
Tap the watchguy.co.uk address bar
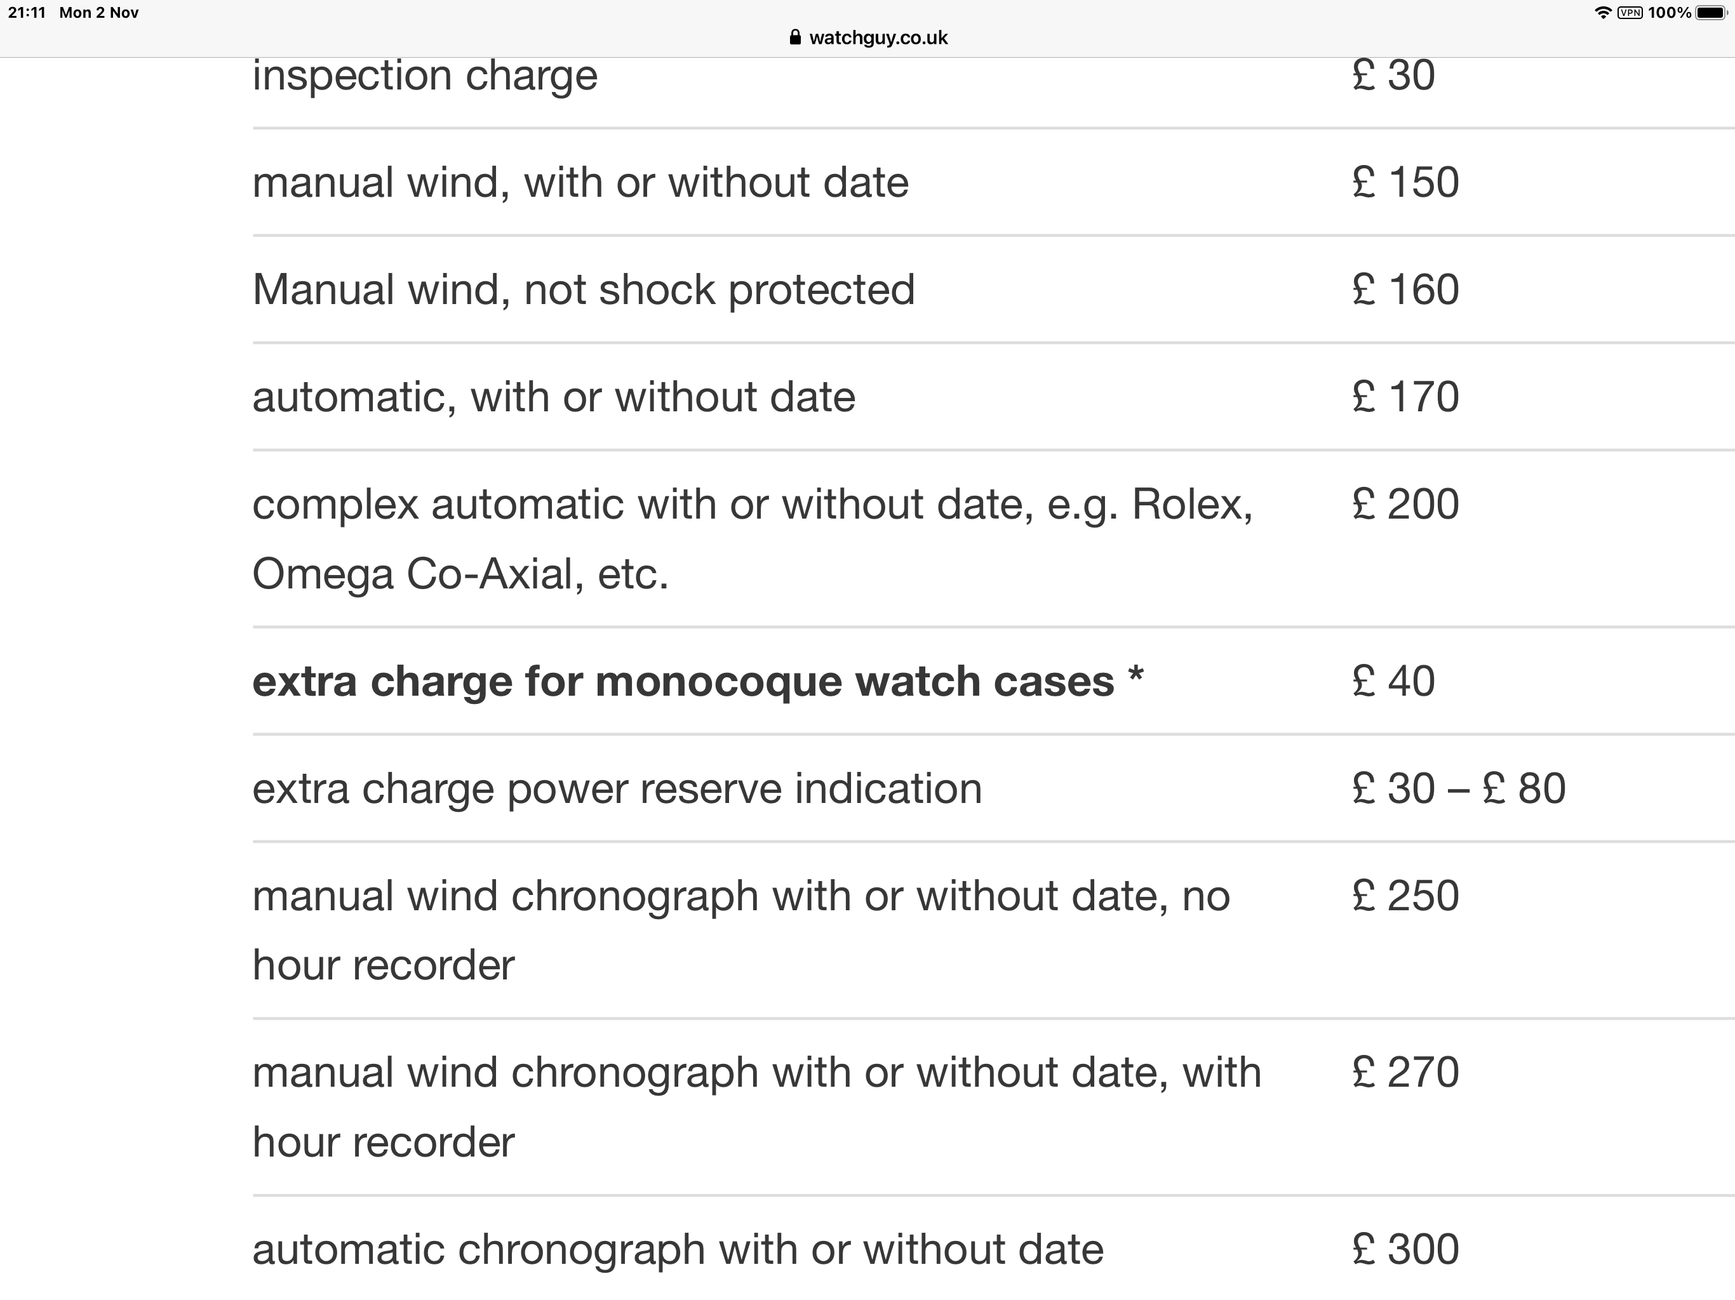(x=877, y=37)
